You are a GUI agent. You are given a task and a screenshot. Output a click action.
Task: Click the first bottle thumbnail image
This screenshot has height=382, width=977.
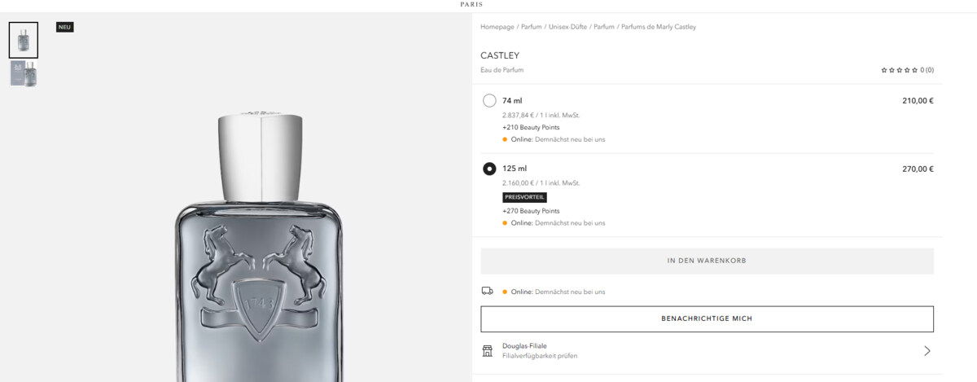point(24,40)
